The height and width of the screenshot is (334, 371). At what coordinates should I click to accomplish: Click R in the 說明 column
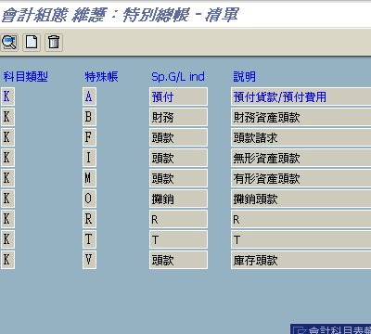(x=301, y=219)
